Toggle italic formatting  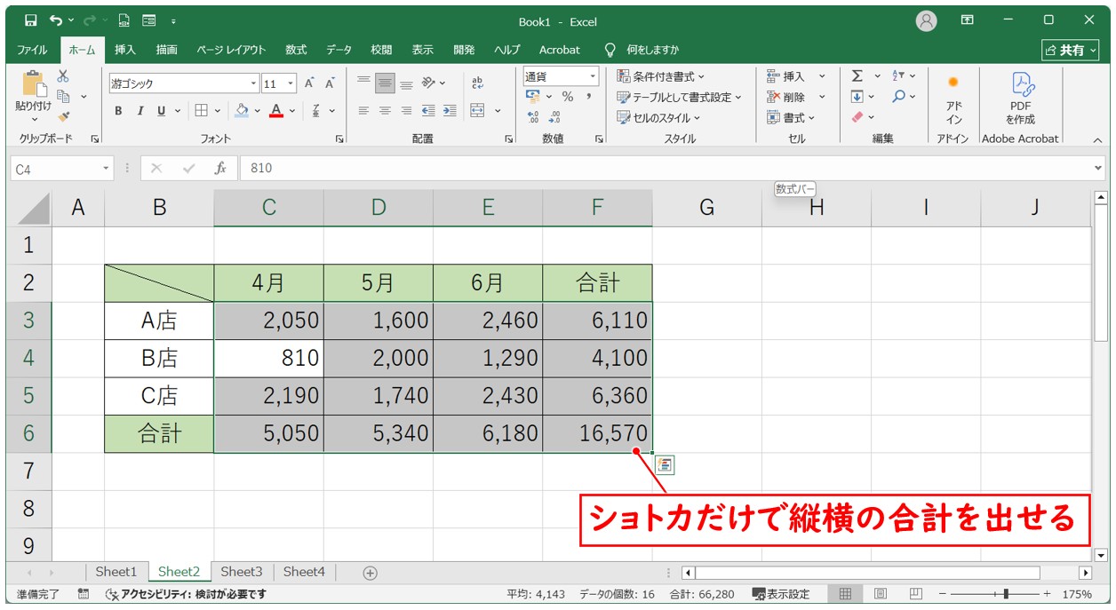(x=139, y=111)
